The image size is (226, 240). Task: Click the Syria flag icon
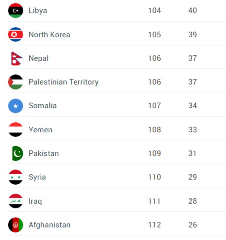(15, 177)
